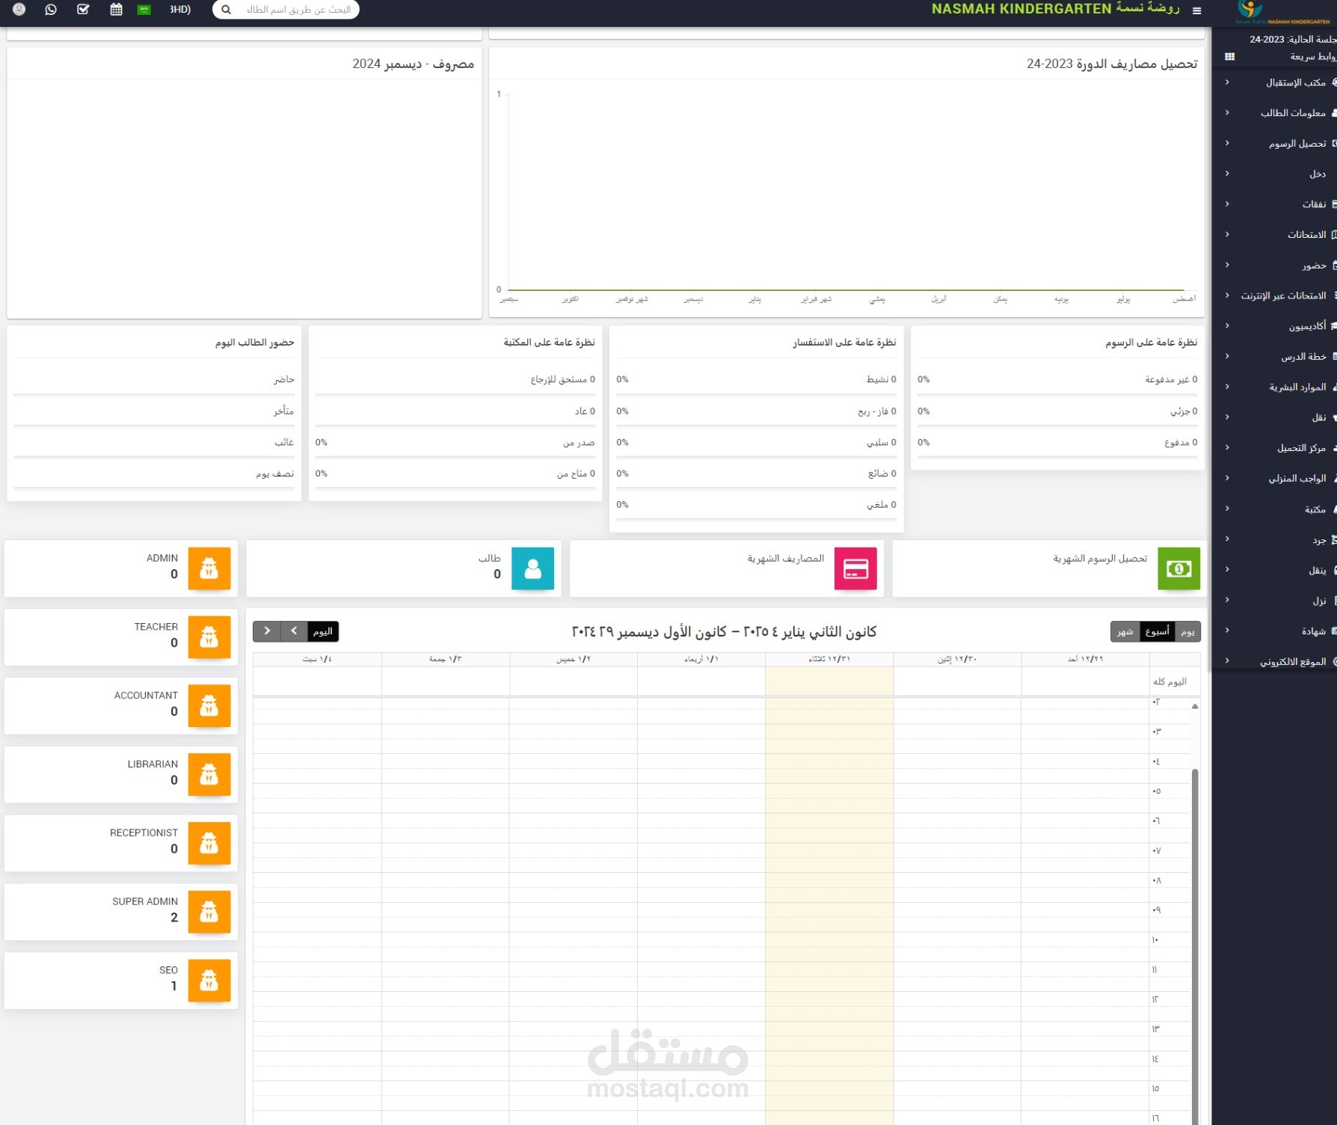Click the green money icon for تحصيل الرسوم الشهرية
The width and height of the screenshot is (1337, 1125).
1179,568
